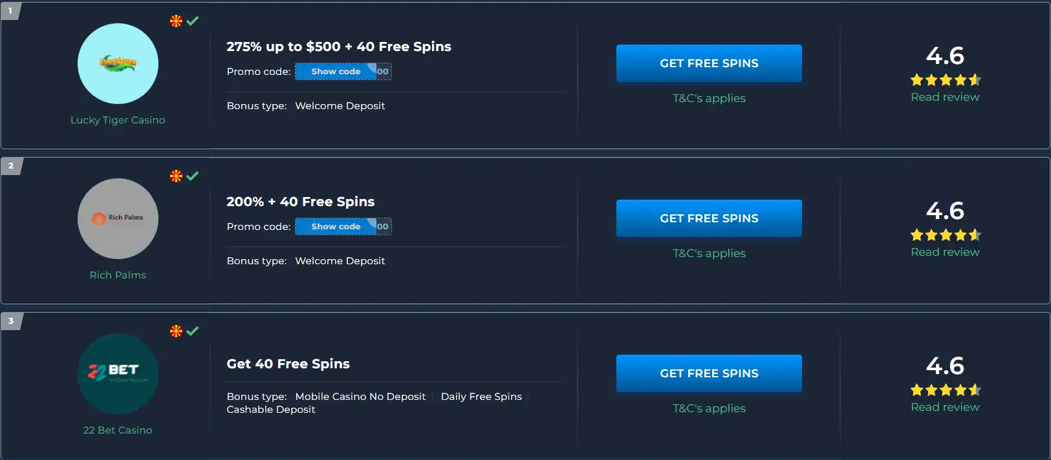Click the flag icon on Lucky Tiger card
The image size is (1051, 460).
tap(176, 21)
